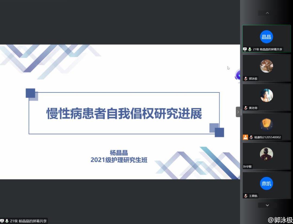293x224 pixels.
Task: Toggle the muted microphone icon for 郭泳极
Action: click(246, 79)
